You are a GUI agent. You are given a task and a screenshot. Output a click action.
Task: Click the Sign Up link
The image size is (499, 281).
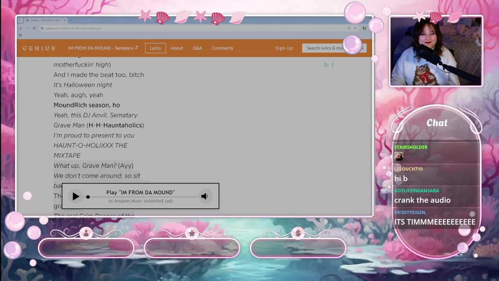coord(284,48)
